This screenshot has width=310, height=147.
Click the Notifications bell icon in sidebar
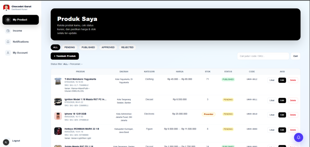pos(8,42)
